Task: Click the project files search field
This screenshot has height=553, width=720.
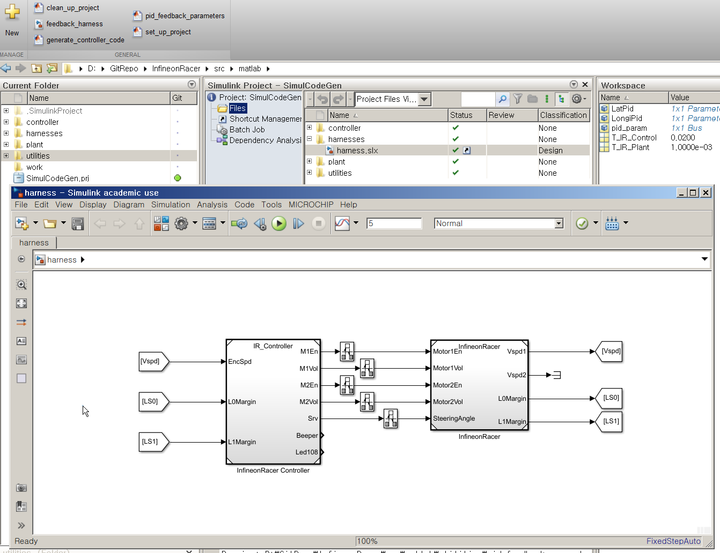Action: pyautogui.click(x=478, y=99)
